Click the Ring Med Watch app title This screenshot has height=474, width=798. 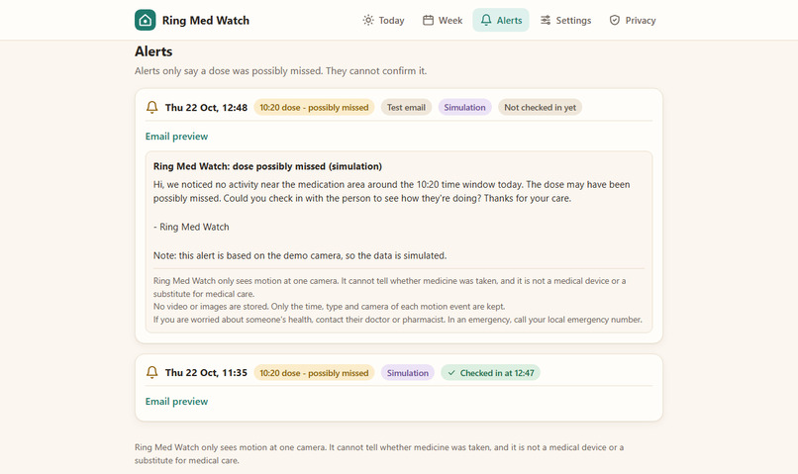click(206, 21)
